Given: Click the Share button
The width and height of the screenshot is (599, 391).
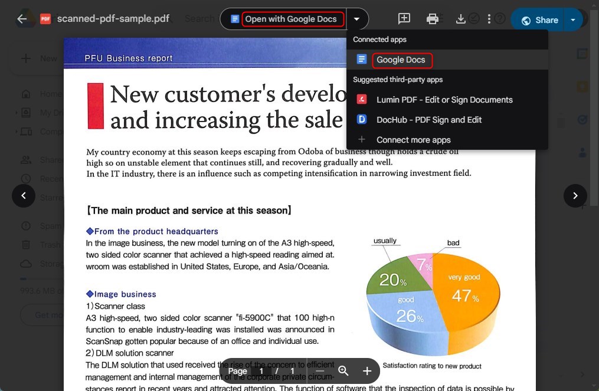Looking at the screenshot, I should [538, 19].
